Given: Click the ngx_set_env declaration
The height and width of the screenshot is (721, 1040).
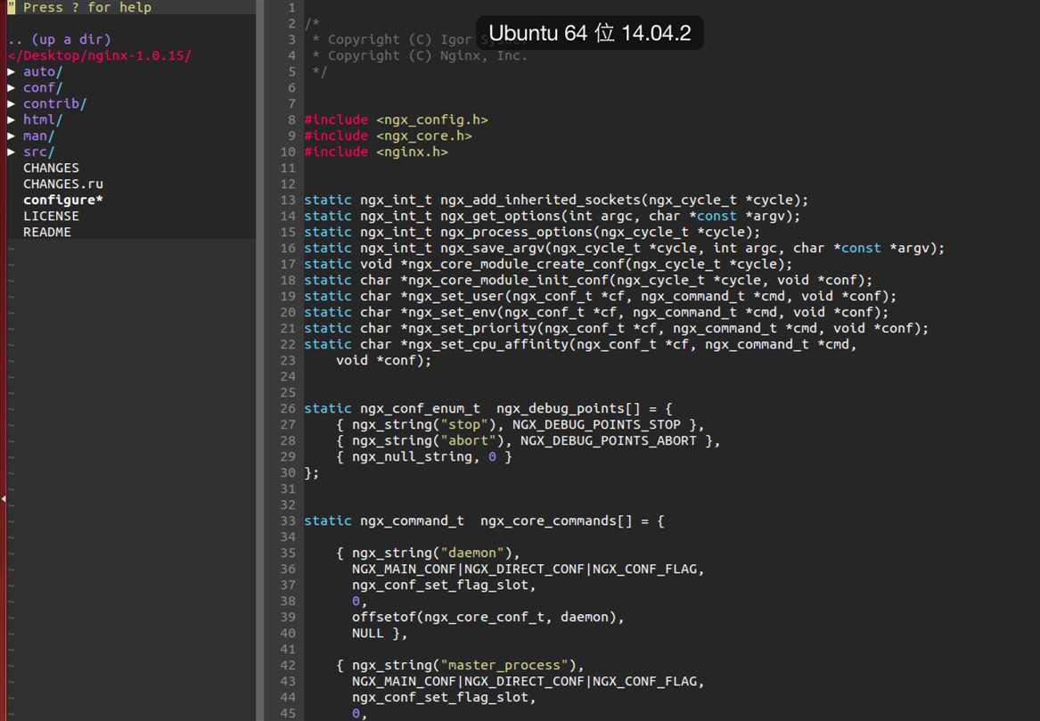Looking at the screenshot, I should [596, 312].
